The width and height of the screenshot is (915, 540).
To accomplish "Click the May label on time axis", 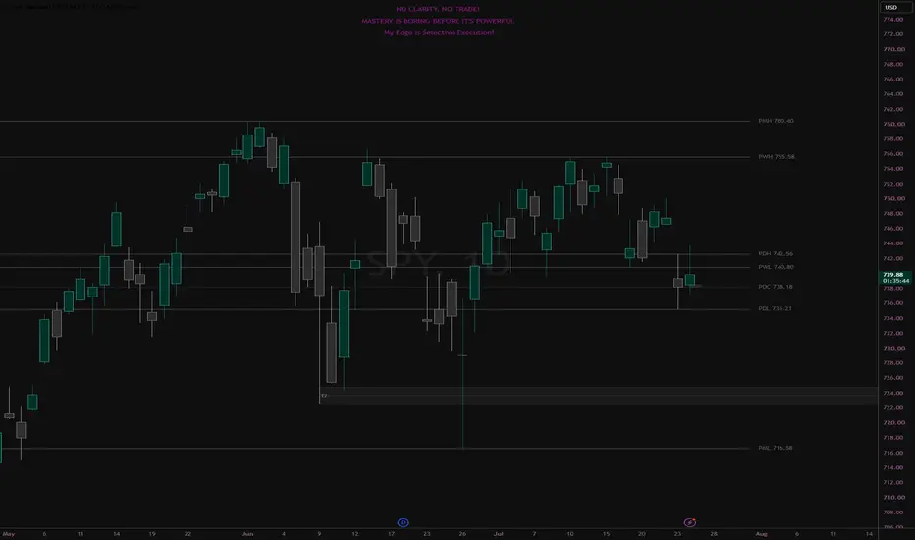I will click(8, 533).
